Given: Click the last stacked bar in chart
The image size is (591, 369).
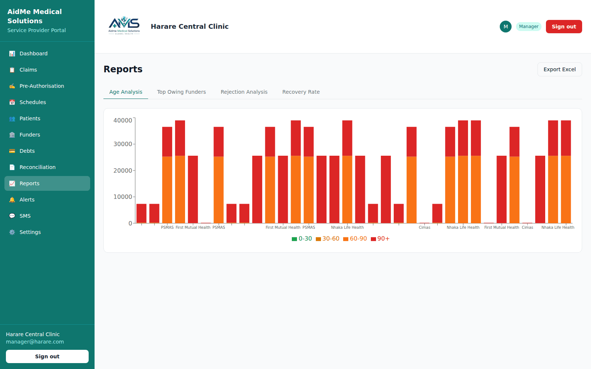Looking at the screenshot, I should pyautogui.click(x=566, y=172).
